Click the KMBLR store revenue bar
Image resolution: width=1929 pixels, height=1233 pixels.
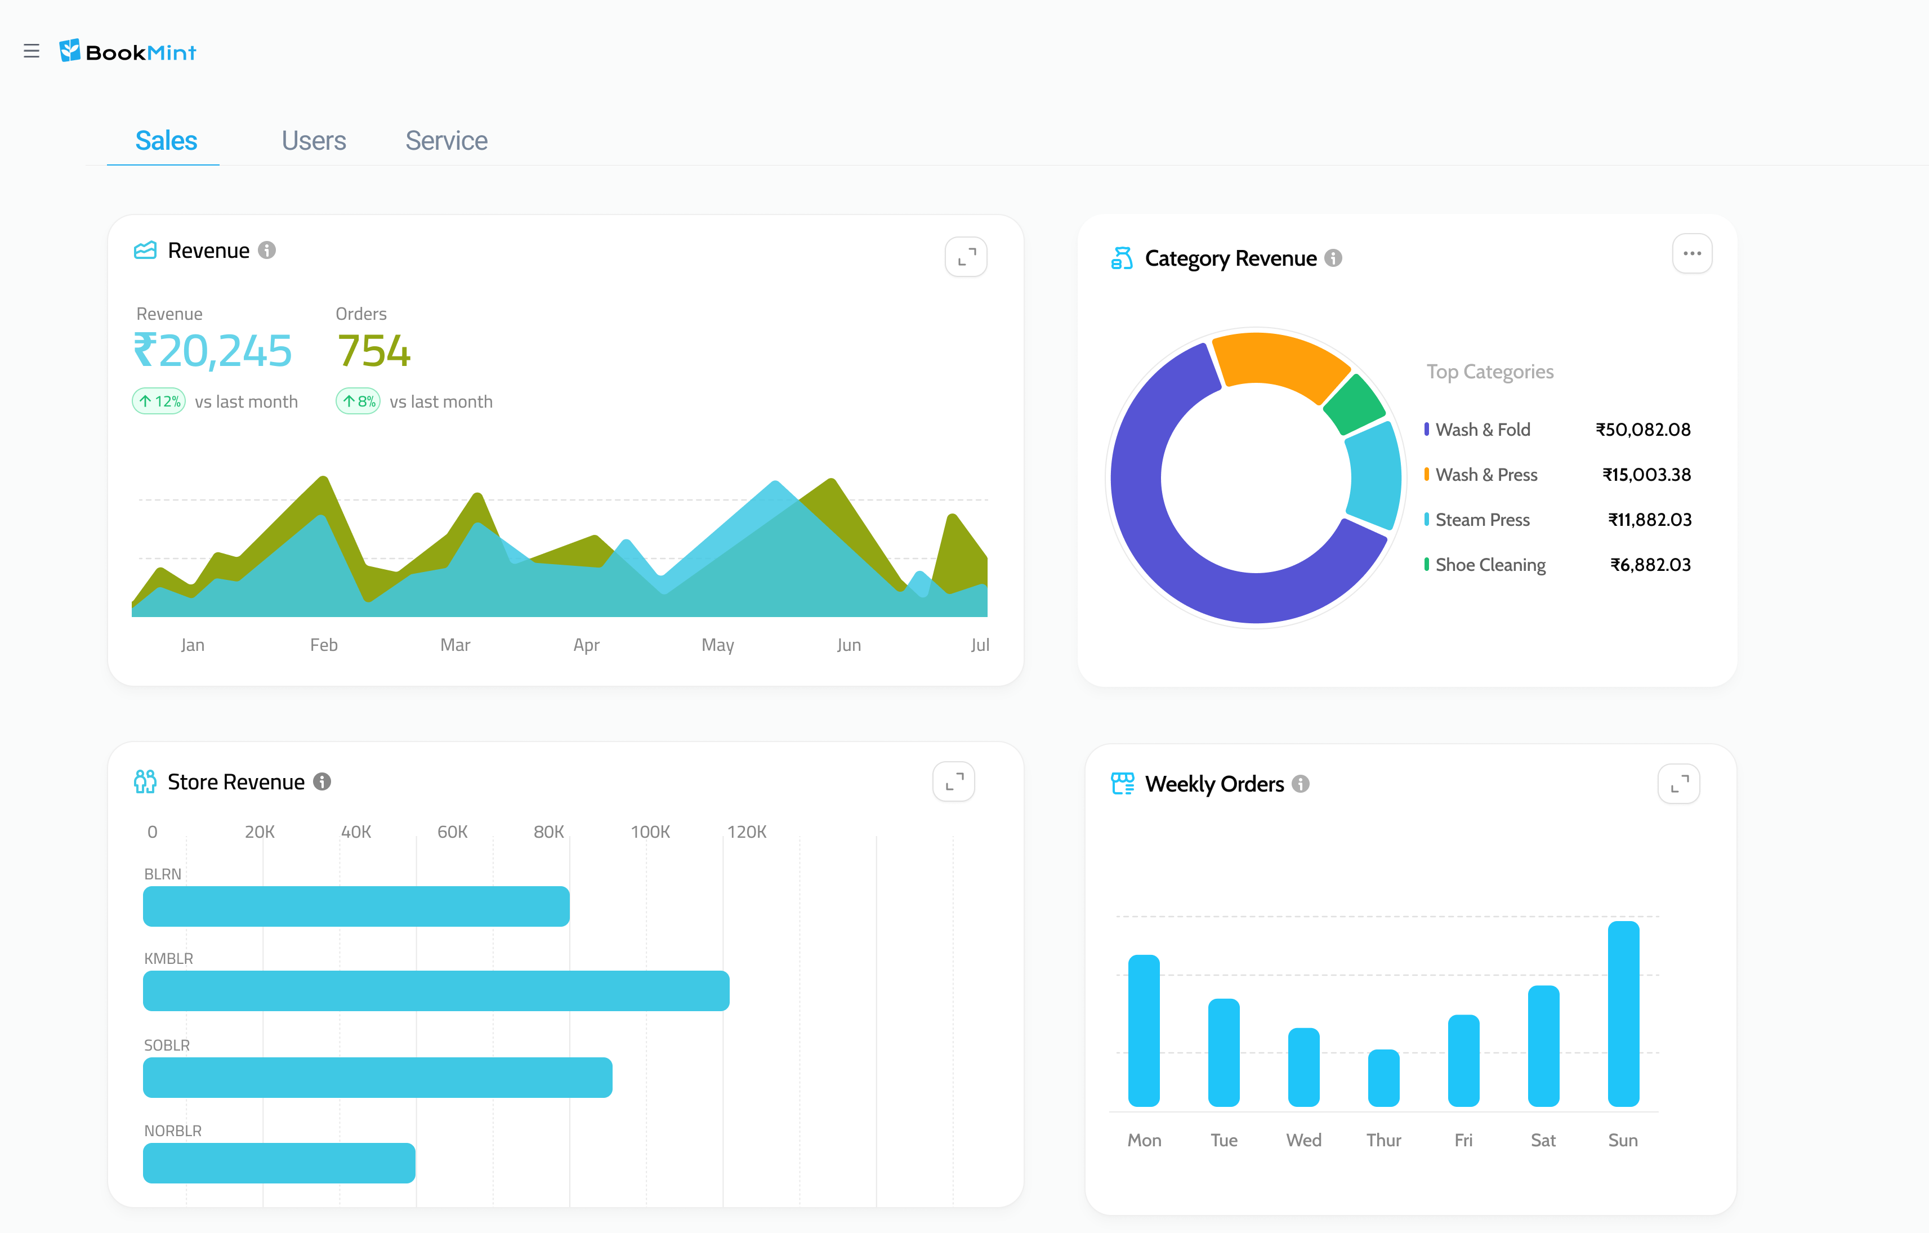436,991
